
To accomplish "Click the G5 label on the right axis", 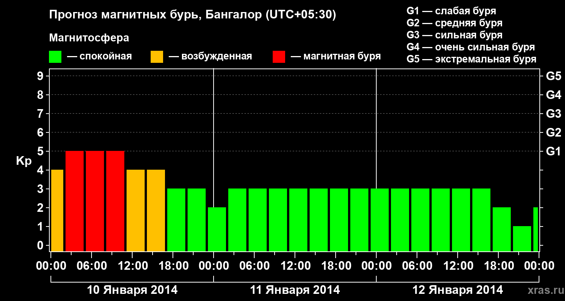I will 553,76.
